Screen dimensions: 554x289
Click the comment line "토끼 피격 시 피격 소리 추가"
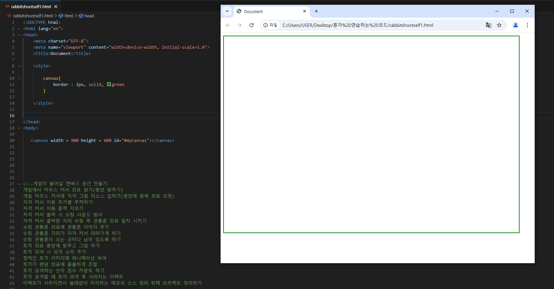tap(54, 252)
